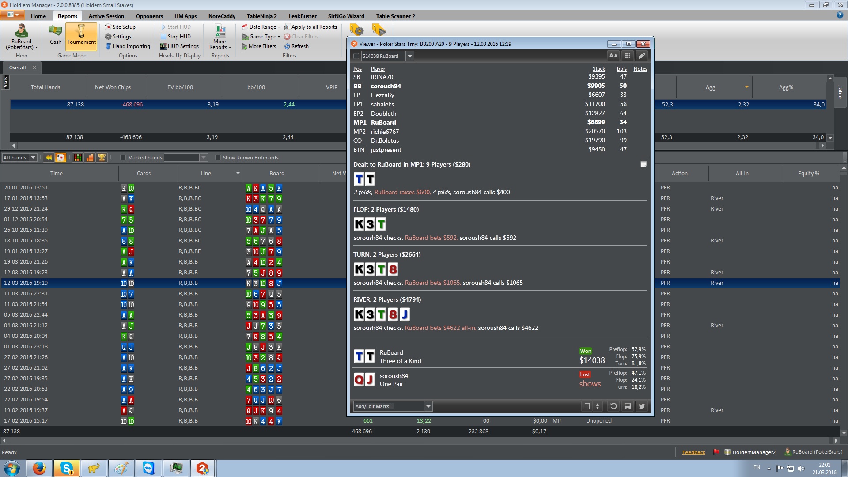Click save disk icon in Viewer

tap(628, 406)
